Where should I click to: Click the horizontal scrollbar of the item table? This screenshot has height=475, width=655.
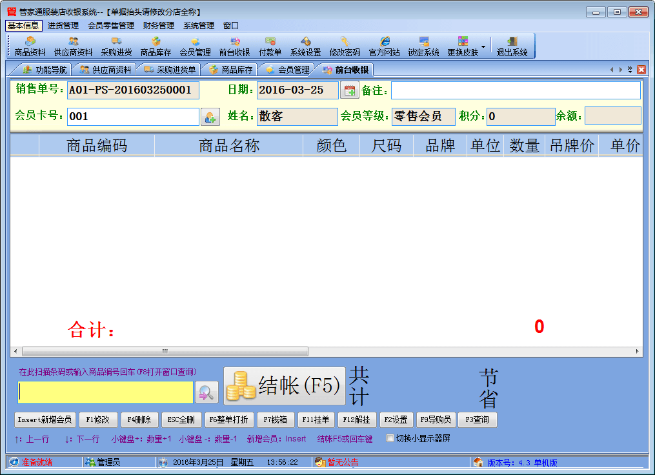click(387, 351)
